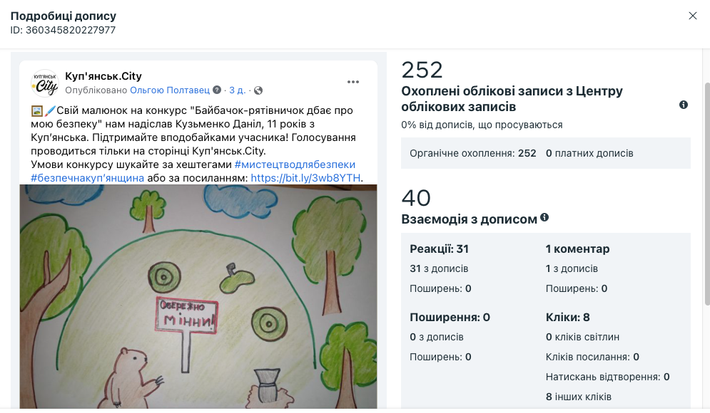Open the child's drawing post image
The width and height of the screenshot is (710, 413).
[x=198, y=296]
